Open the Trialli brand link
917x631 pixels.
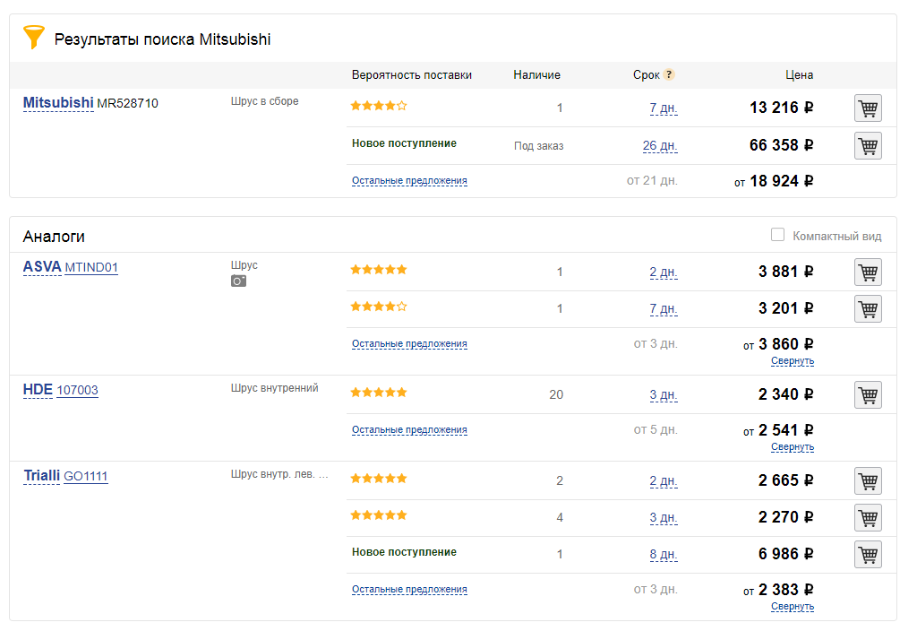tap(41, 476)
